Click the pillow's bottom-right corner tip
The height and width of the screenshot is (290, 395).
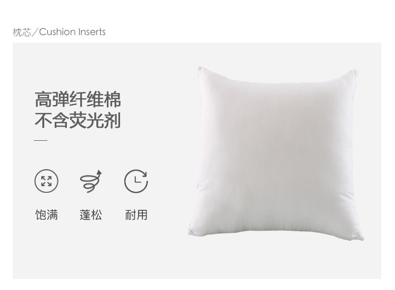(x=361, y=237)
